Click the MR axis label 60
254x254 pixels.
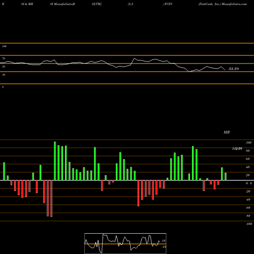tap(248, 159)
